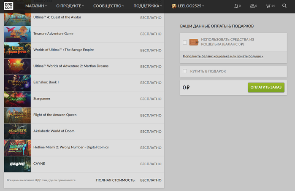Open Ultima 4 game cover thumbnail
Screen dimensions: 295x191
click(x=17, y=19)
